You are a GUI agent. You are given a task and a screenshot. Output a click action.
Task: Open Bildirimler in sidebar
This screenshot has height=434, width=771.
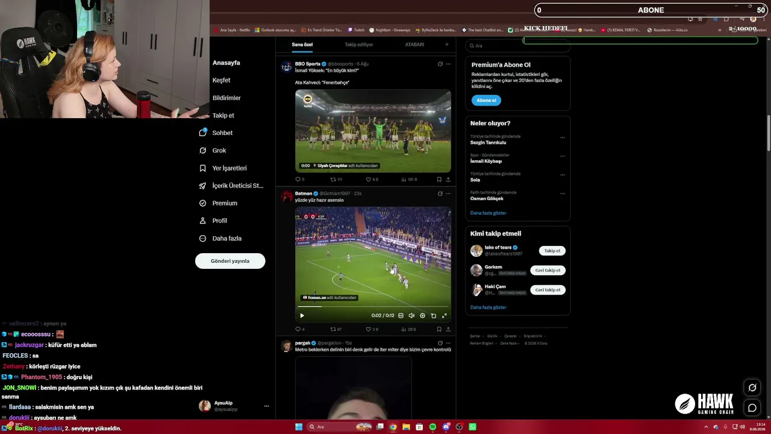pyautogui.click(x=226, y=98)
